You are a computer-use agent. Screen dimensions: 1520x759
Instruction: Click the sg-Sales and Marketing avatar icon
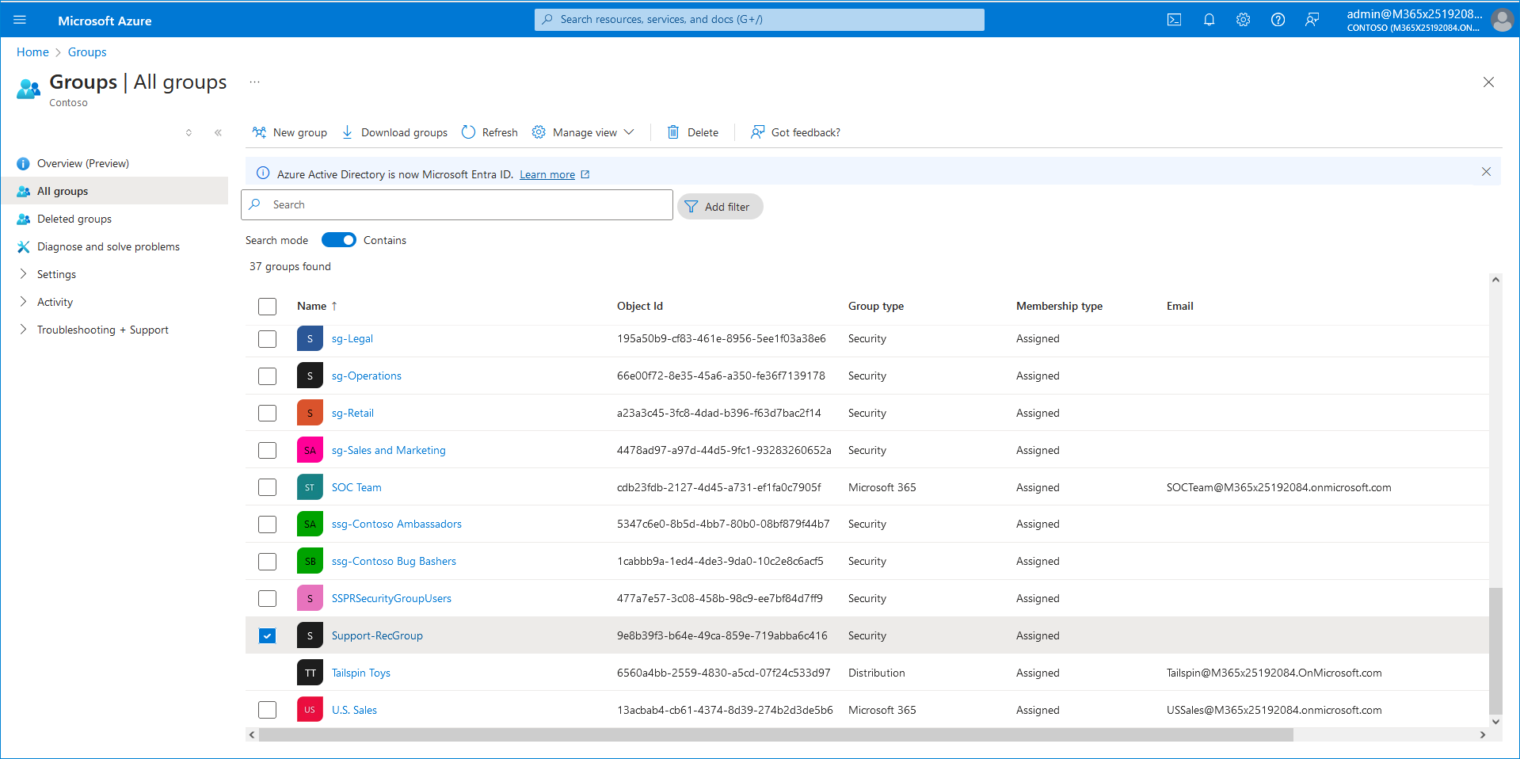pos(310,450)
